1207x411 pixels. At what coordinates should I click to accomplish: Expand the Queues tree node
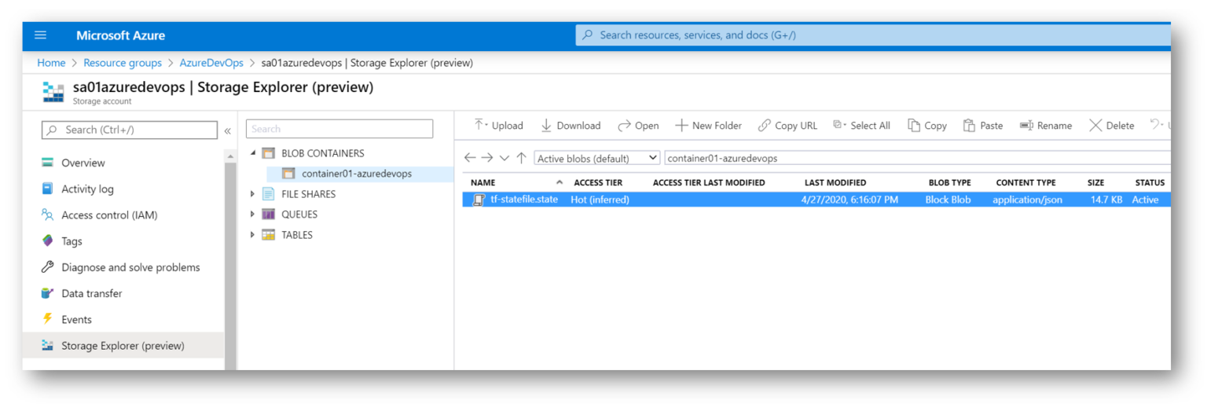253,215
